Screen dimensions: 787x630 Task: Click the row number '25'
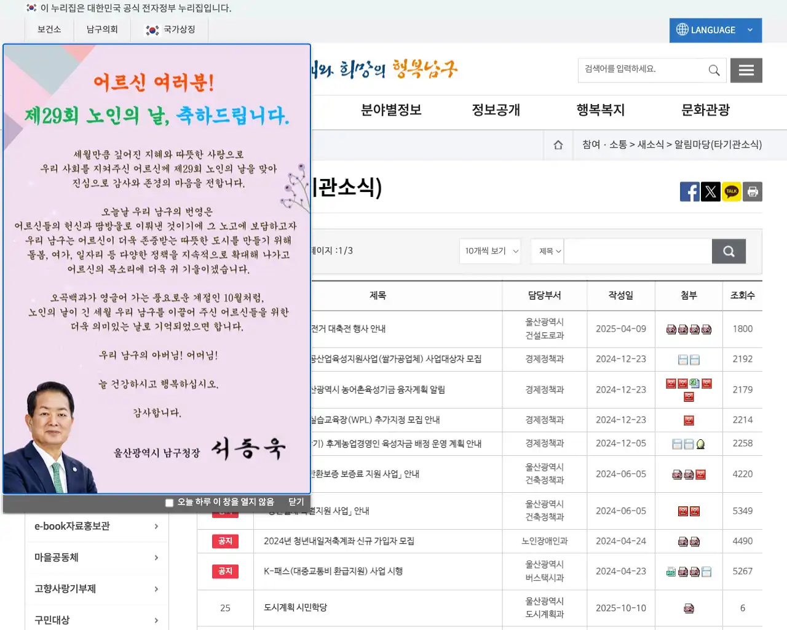point(225,608)
